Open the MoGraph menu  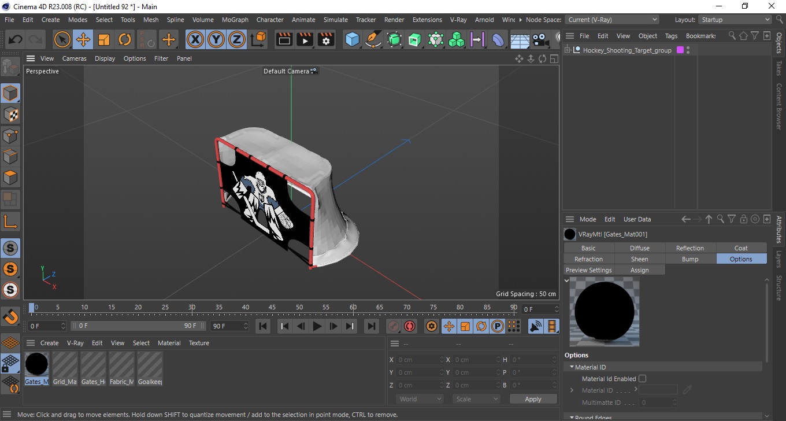[x=235, y=20]
